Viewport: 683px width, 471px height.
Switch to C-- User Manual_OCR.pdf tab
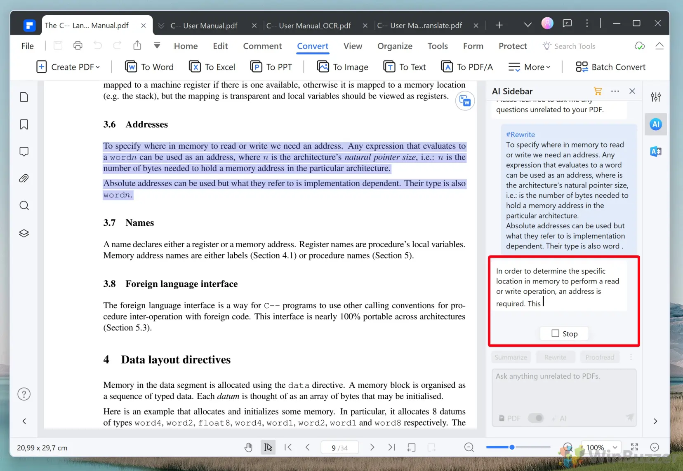[x=309, y=26]
